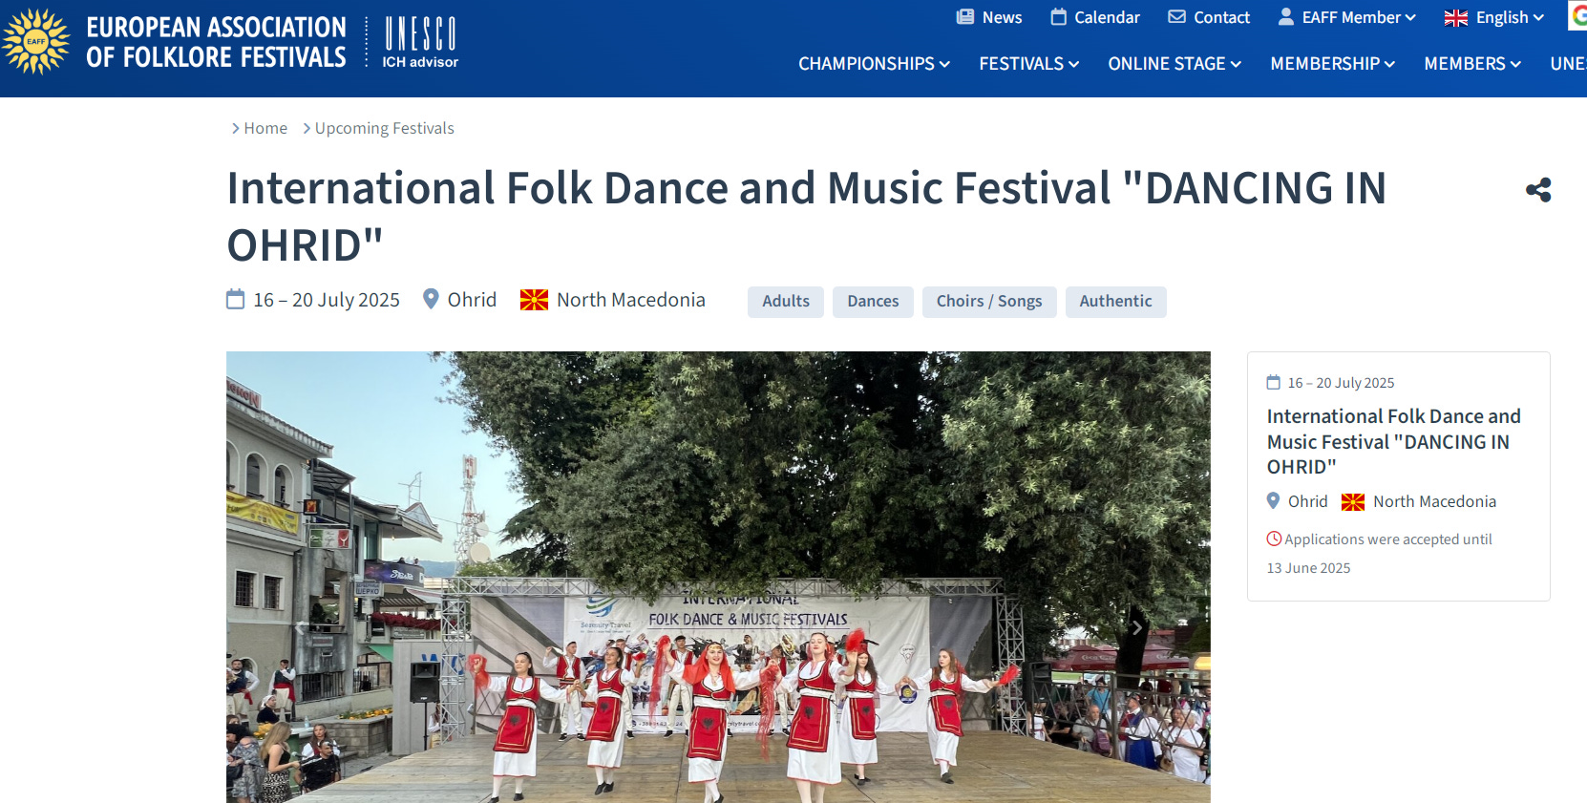Image resolution: width=1587 pixels, height=803 pixels.
Task: Click the EAFF sun logo
Action: coord(36,42)
